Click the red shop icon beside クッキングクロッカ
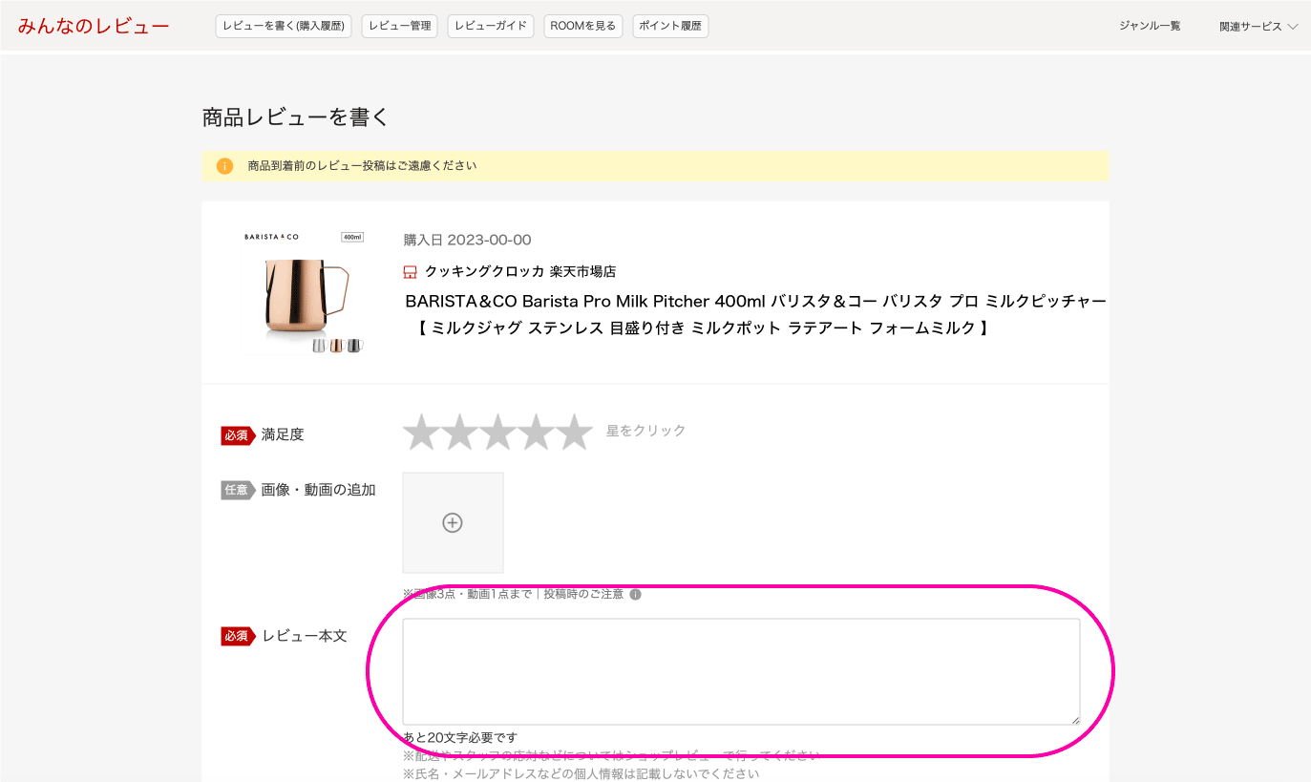The height and width of the screenshot is (782, 1311). (411, 272)
